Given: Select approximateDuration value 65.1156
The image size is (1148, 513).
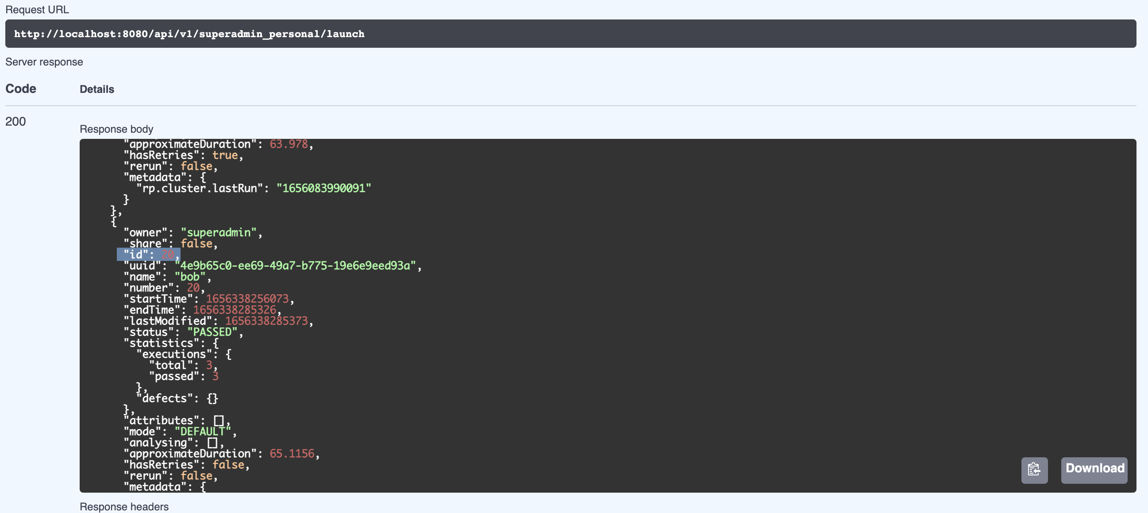Looking at the screenshot, I should pos(292,453).
